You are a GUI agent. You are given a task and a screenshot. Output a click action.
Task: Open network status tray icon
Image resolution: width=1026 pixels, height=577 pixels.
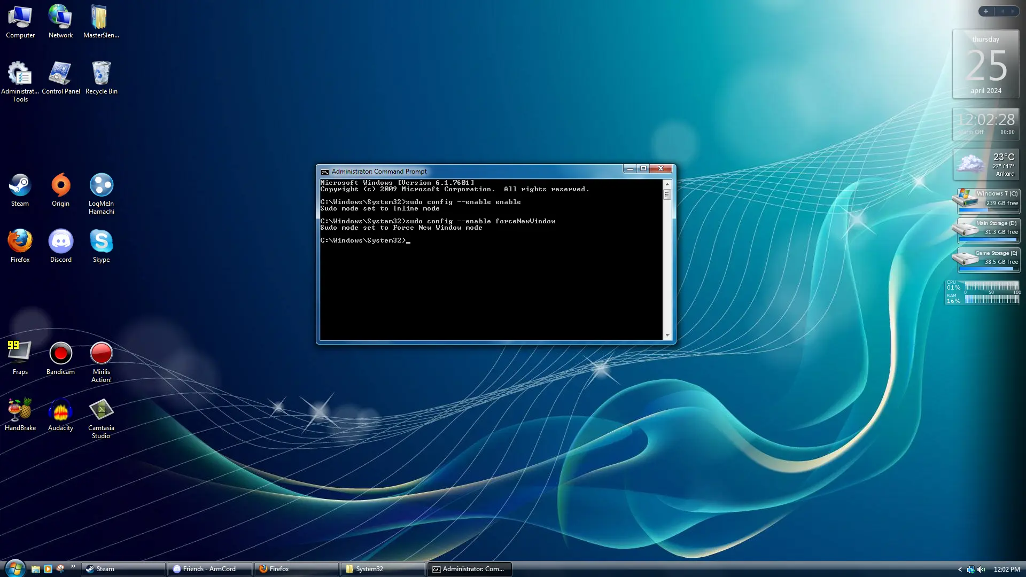point(970,570)
